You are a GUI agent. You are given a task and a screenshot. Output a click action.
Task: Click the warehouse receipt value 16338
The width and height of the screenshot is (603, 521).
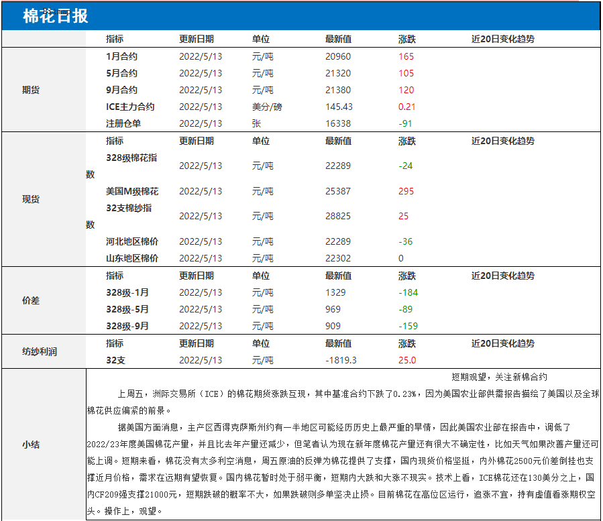pos(338,123)
